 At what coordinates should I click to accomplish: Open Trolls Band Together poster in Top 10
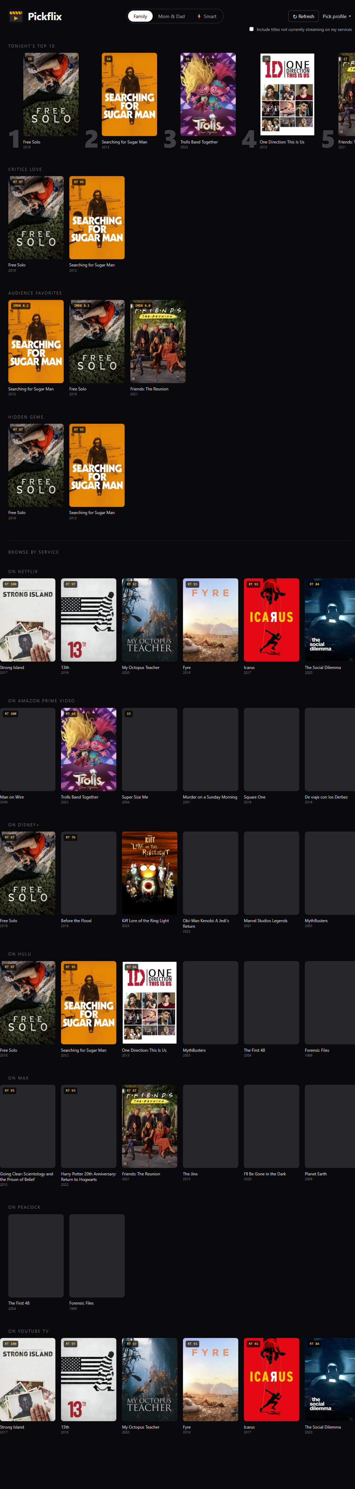tap(208, 94)
